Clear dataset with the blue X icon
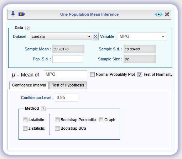 pyautogui.click(x=95, y=36)
